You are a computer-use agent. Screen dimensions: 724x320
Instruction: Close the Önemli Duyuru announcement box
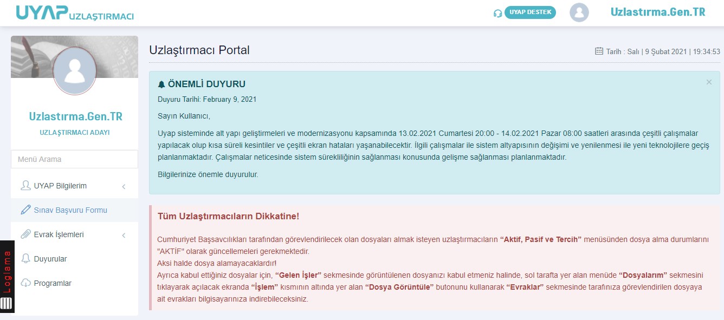(x=709, y=82)
